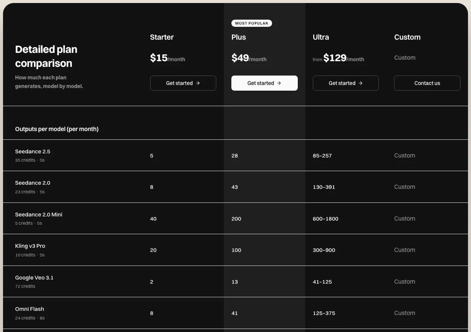Viewport: 471px width, 332px height.
Task: Click Seedance 2.0 Ultra value 130–391
Action: coord(324,187)
